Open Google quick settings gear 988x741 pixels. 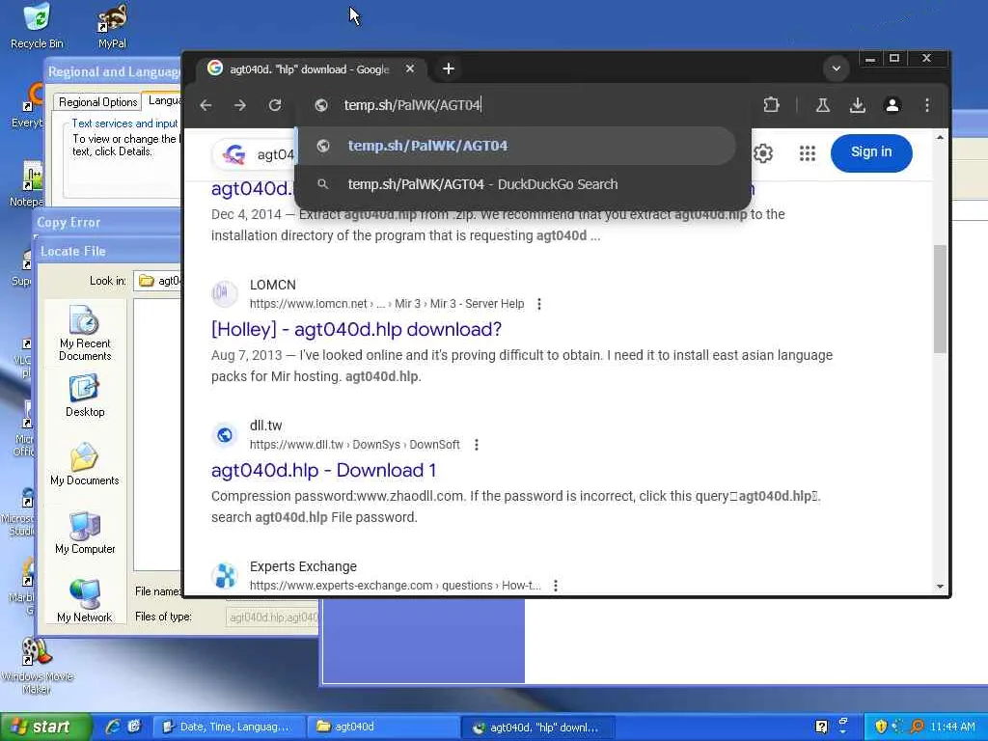tap(763, 153)
